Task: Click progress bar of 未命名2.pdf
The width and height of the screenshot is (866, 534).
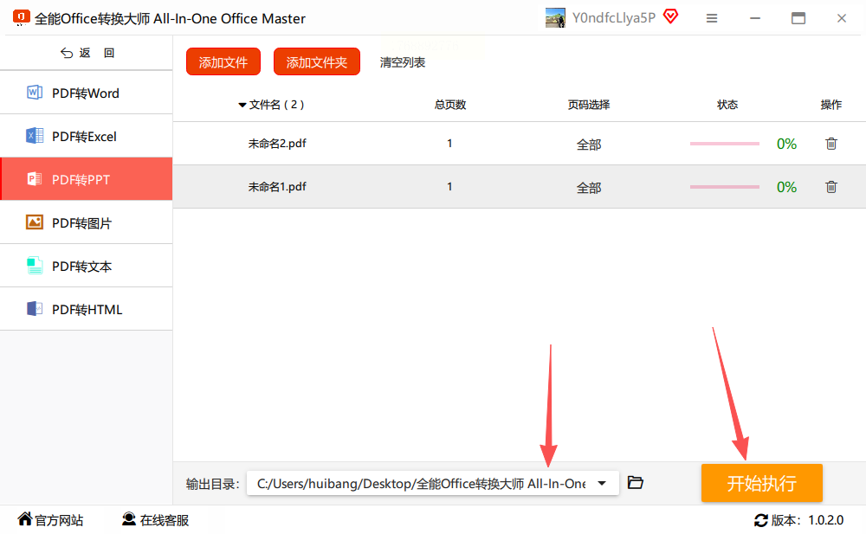Action: pyautogui.click(x=725, y=144)
